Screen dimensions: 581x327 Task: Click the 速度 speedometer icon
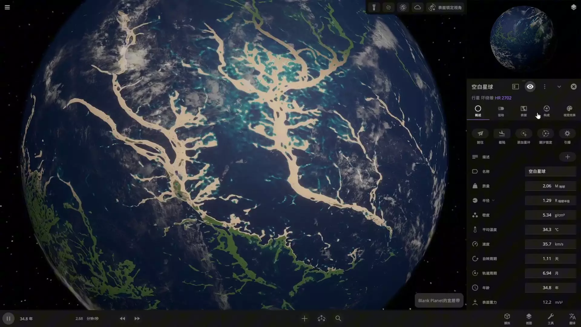point(475,244)
